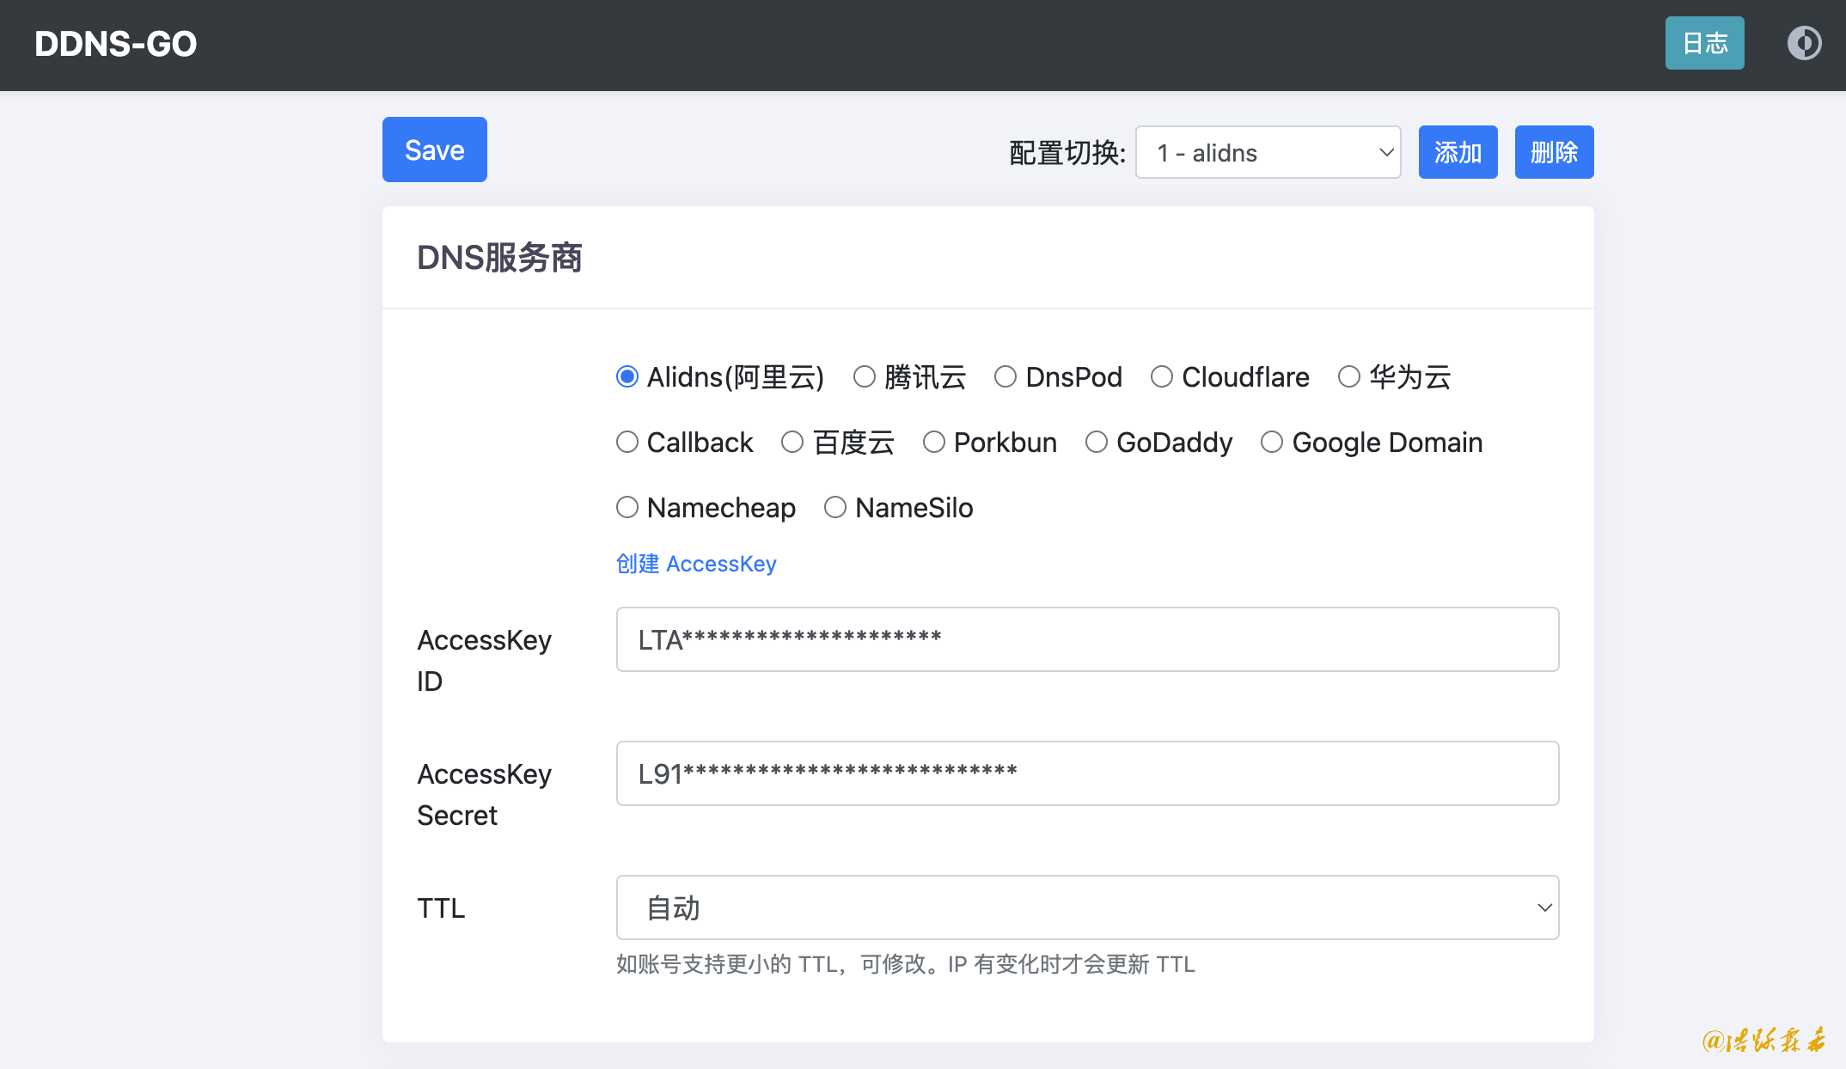
Task: Select the NameSilo radio button
Action: [x=834, y=507]
